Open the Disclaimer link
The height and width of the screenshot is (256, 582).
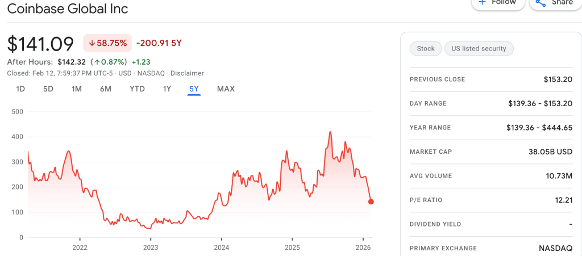click(x=187, y=73)
